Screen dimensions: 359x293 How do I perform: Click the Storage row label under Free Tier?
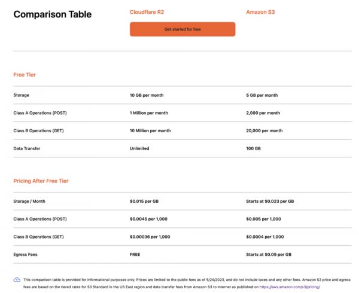pyautogui.click(x=21, y=95)
